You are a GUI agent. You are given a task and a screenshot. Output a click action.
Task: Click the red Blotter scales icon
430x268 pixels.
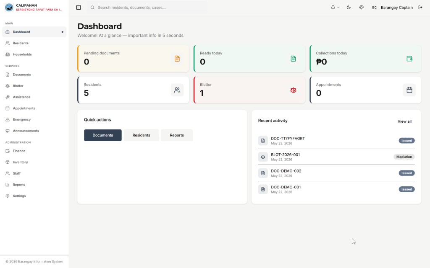(293, 90)
